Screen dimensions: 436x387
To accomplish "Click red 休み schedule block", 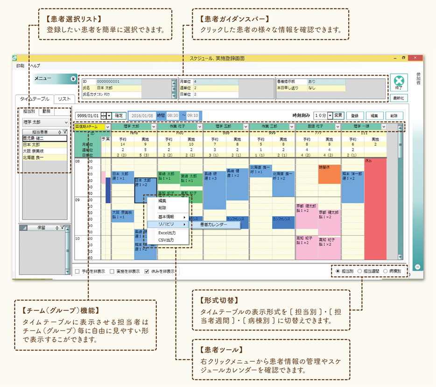I will tap(375, 209).
